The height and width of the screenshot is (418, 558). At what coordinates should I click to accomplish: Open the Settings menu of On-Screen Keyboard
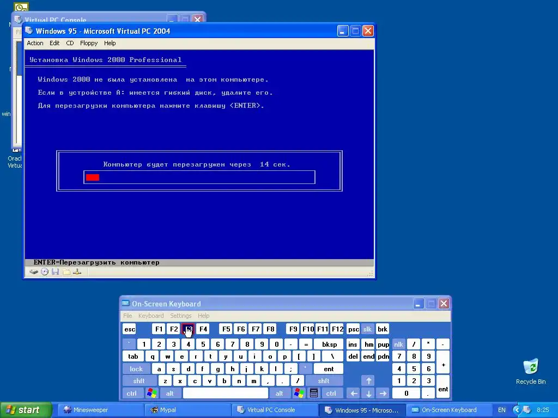pos(181,316)
